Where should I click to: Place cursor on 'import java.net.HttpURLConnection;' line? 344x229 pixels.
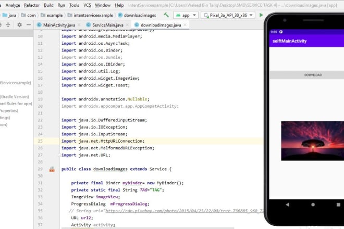point(103,141)
